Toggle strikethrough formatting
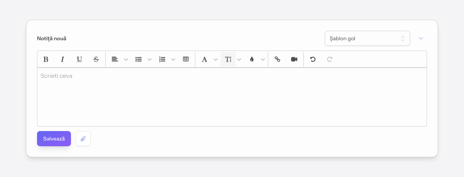Viewport: 464px width, 177px height. coord(96,59)
